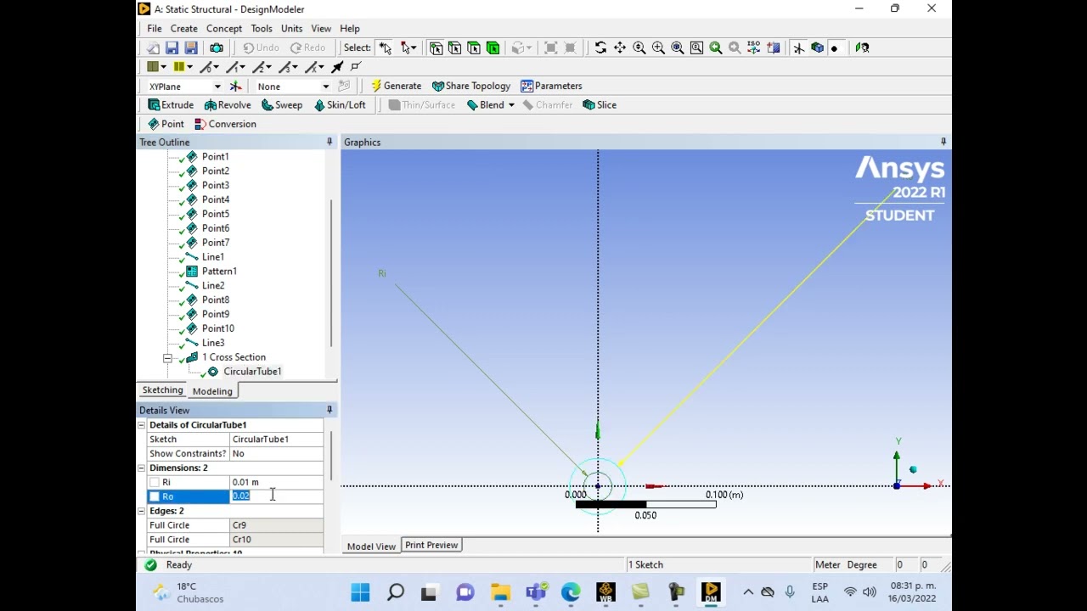1087x611 pixels.
Task: Open Share Topology feature
Action: [x=471, y=86]
